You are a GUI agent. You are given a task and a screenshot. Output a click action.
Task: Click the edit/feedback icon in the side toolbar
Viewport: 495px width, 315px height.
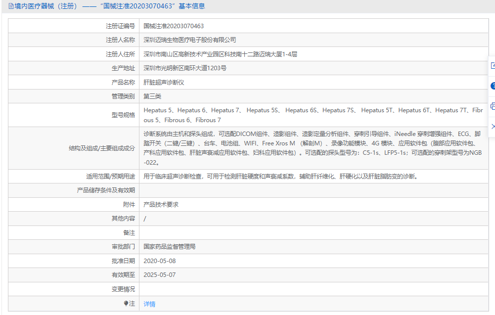[493, 66]
